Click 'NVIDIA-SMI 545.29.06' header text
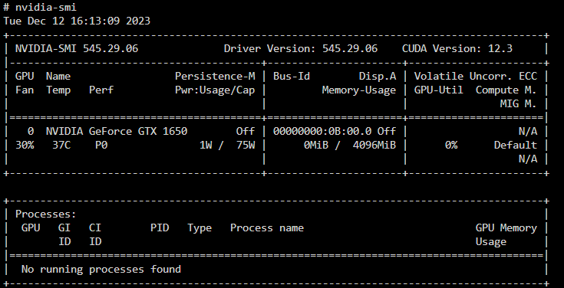 [77, 49]
